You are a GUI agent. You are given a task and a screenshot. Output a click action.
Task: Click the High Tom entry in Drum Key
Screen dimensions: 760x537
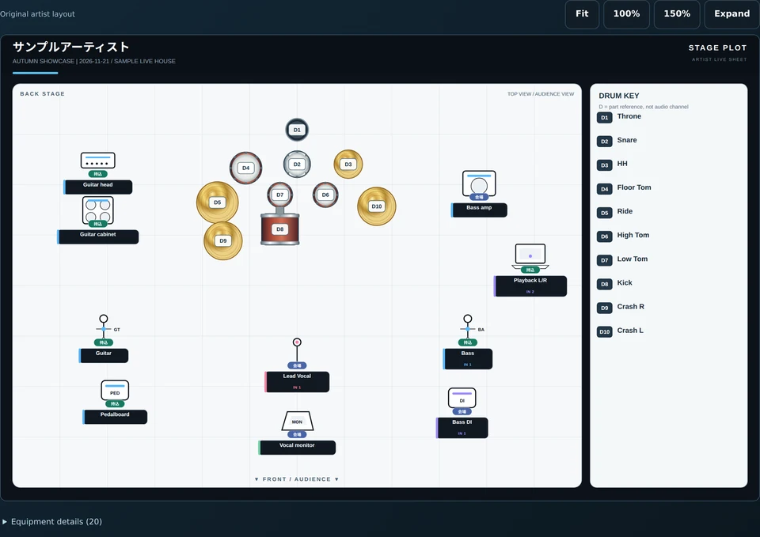pos(623,236)
